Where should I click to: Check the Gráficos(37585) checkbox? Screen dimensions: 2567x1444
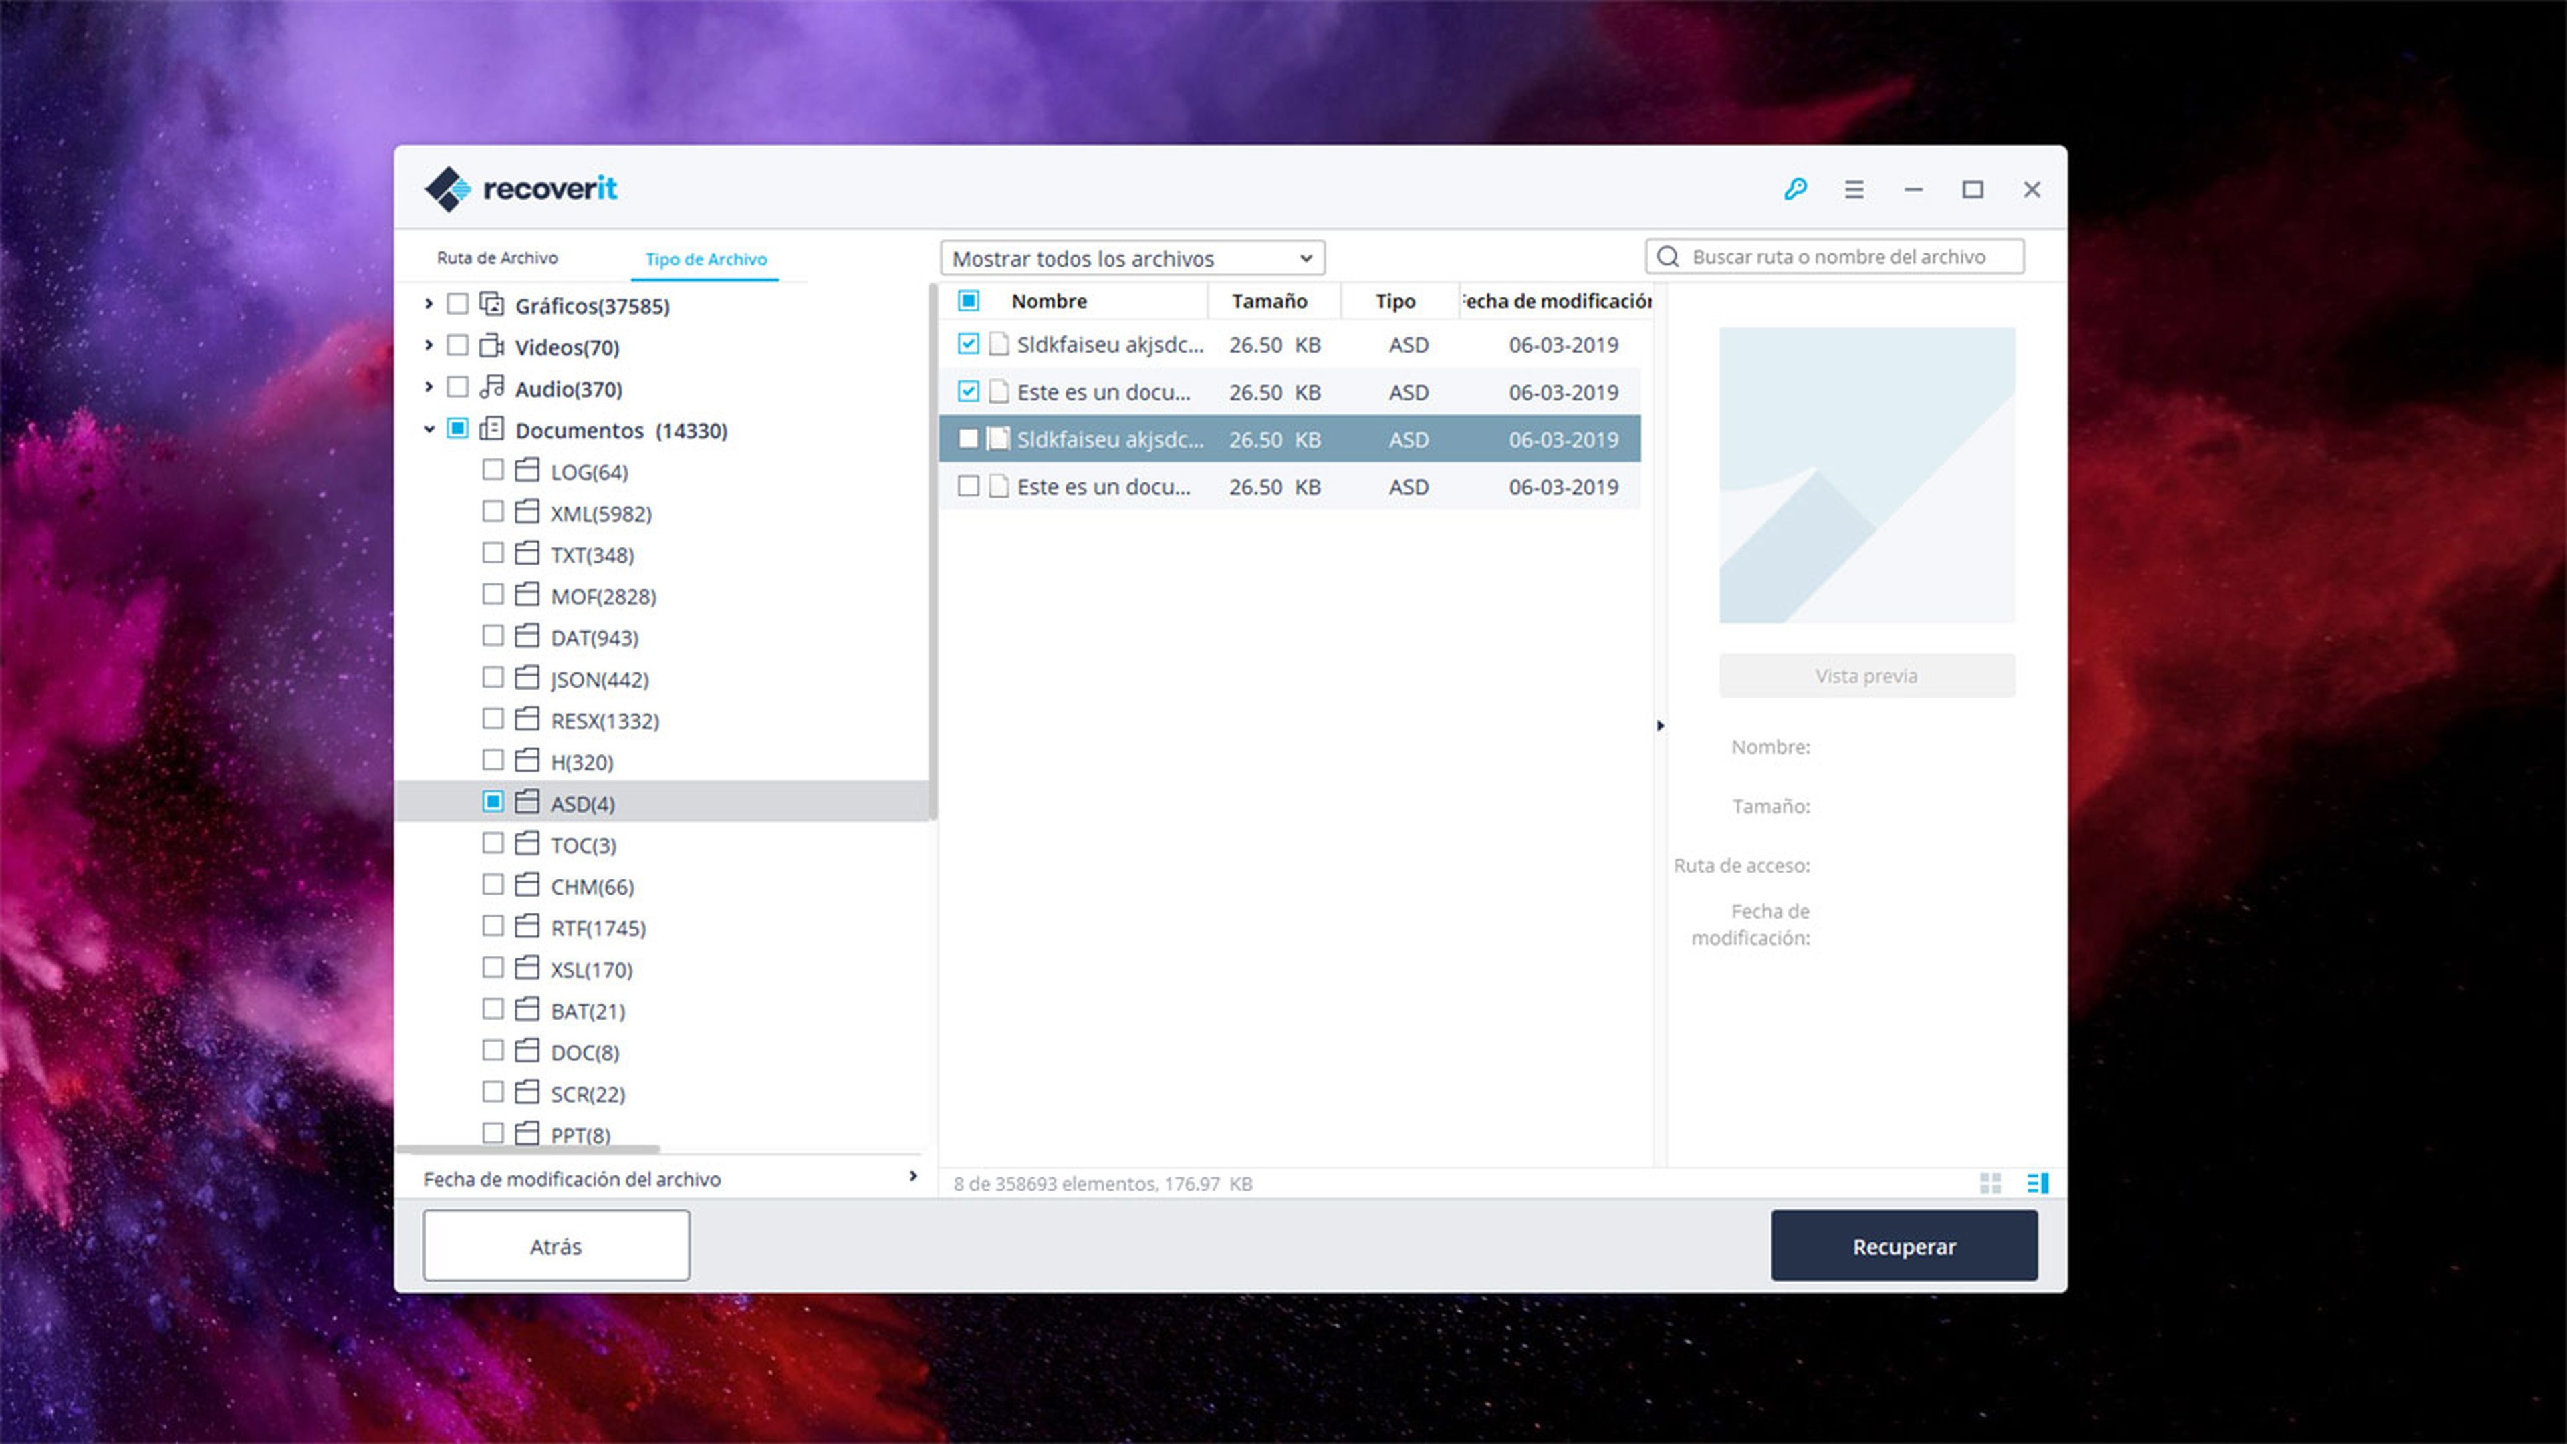coord(457,304)
